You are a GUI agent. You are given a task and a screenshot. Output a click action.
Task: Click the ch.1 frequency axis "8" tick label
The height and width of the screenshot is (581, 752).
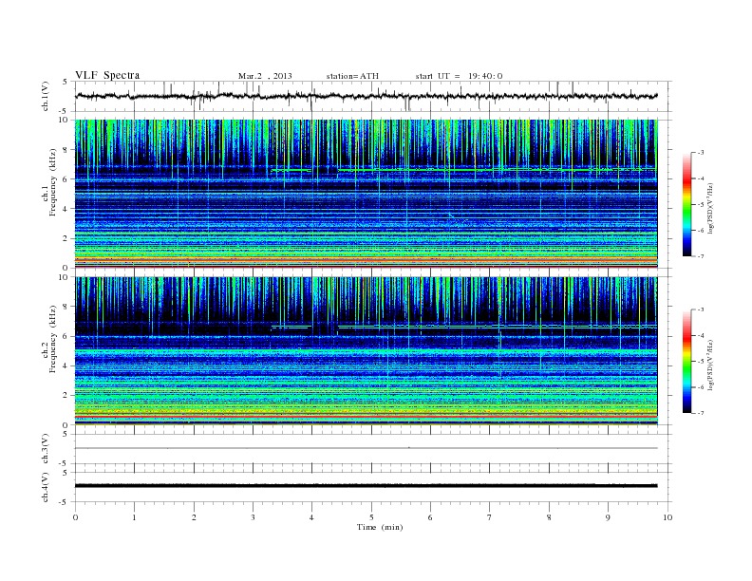click(x=66, y=150)
